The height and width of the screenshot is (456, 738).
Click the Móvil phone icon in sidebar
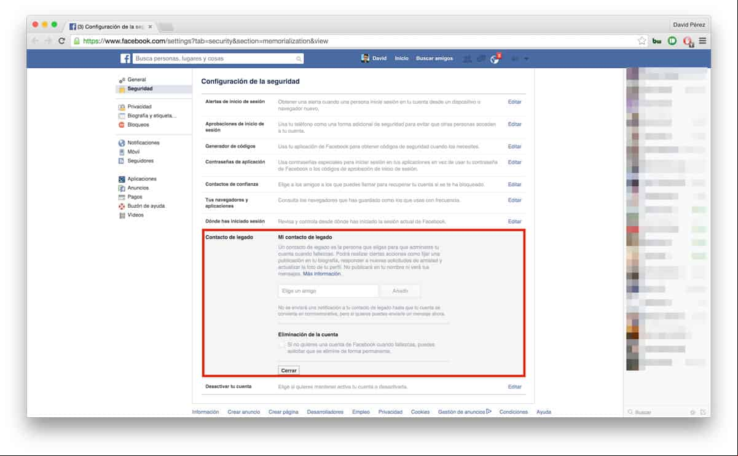tap(122, 152)
